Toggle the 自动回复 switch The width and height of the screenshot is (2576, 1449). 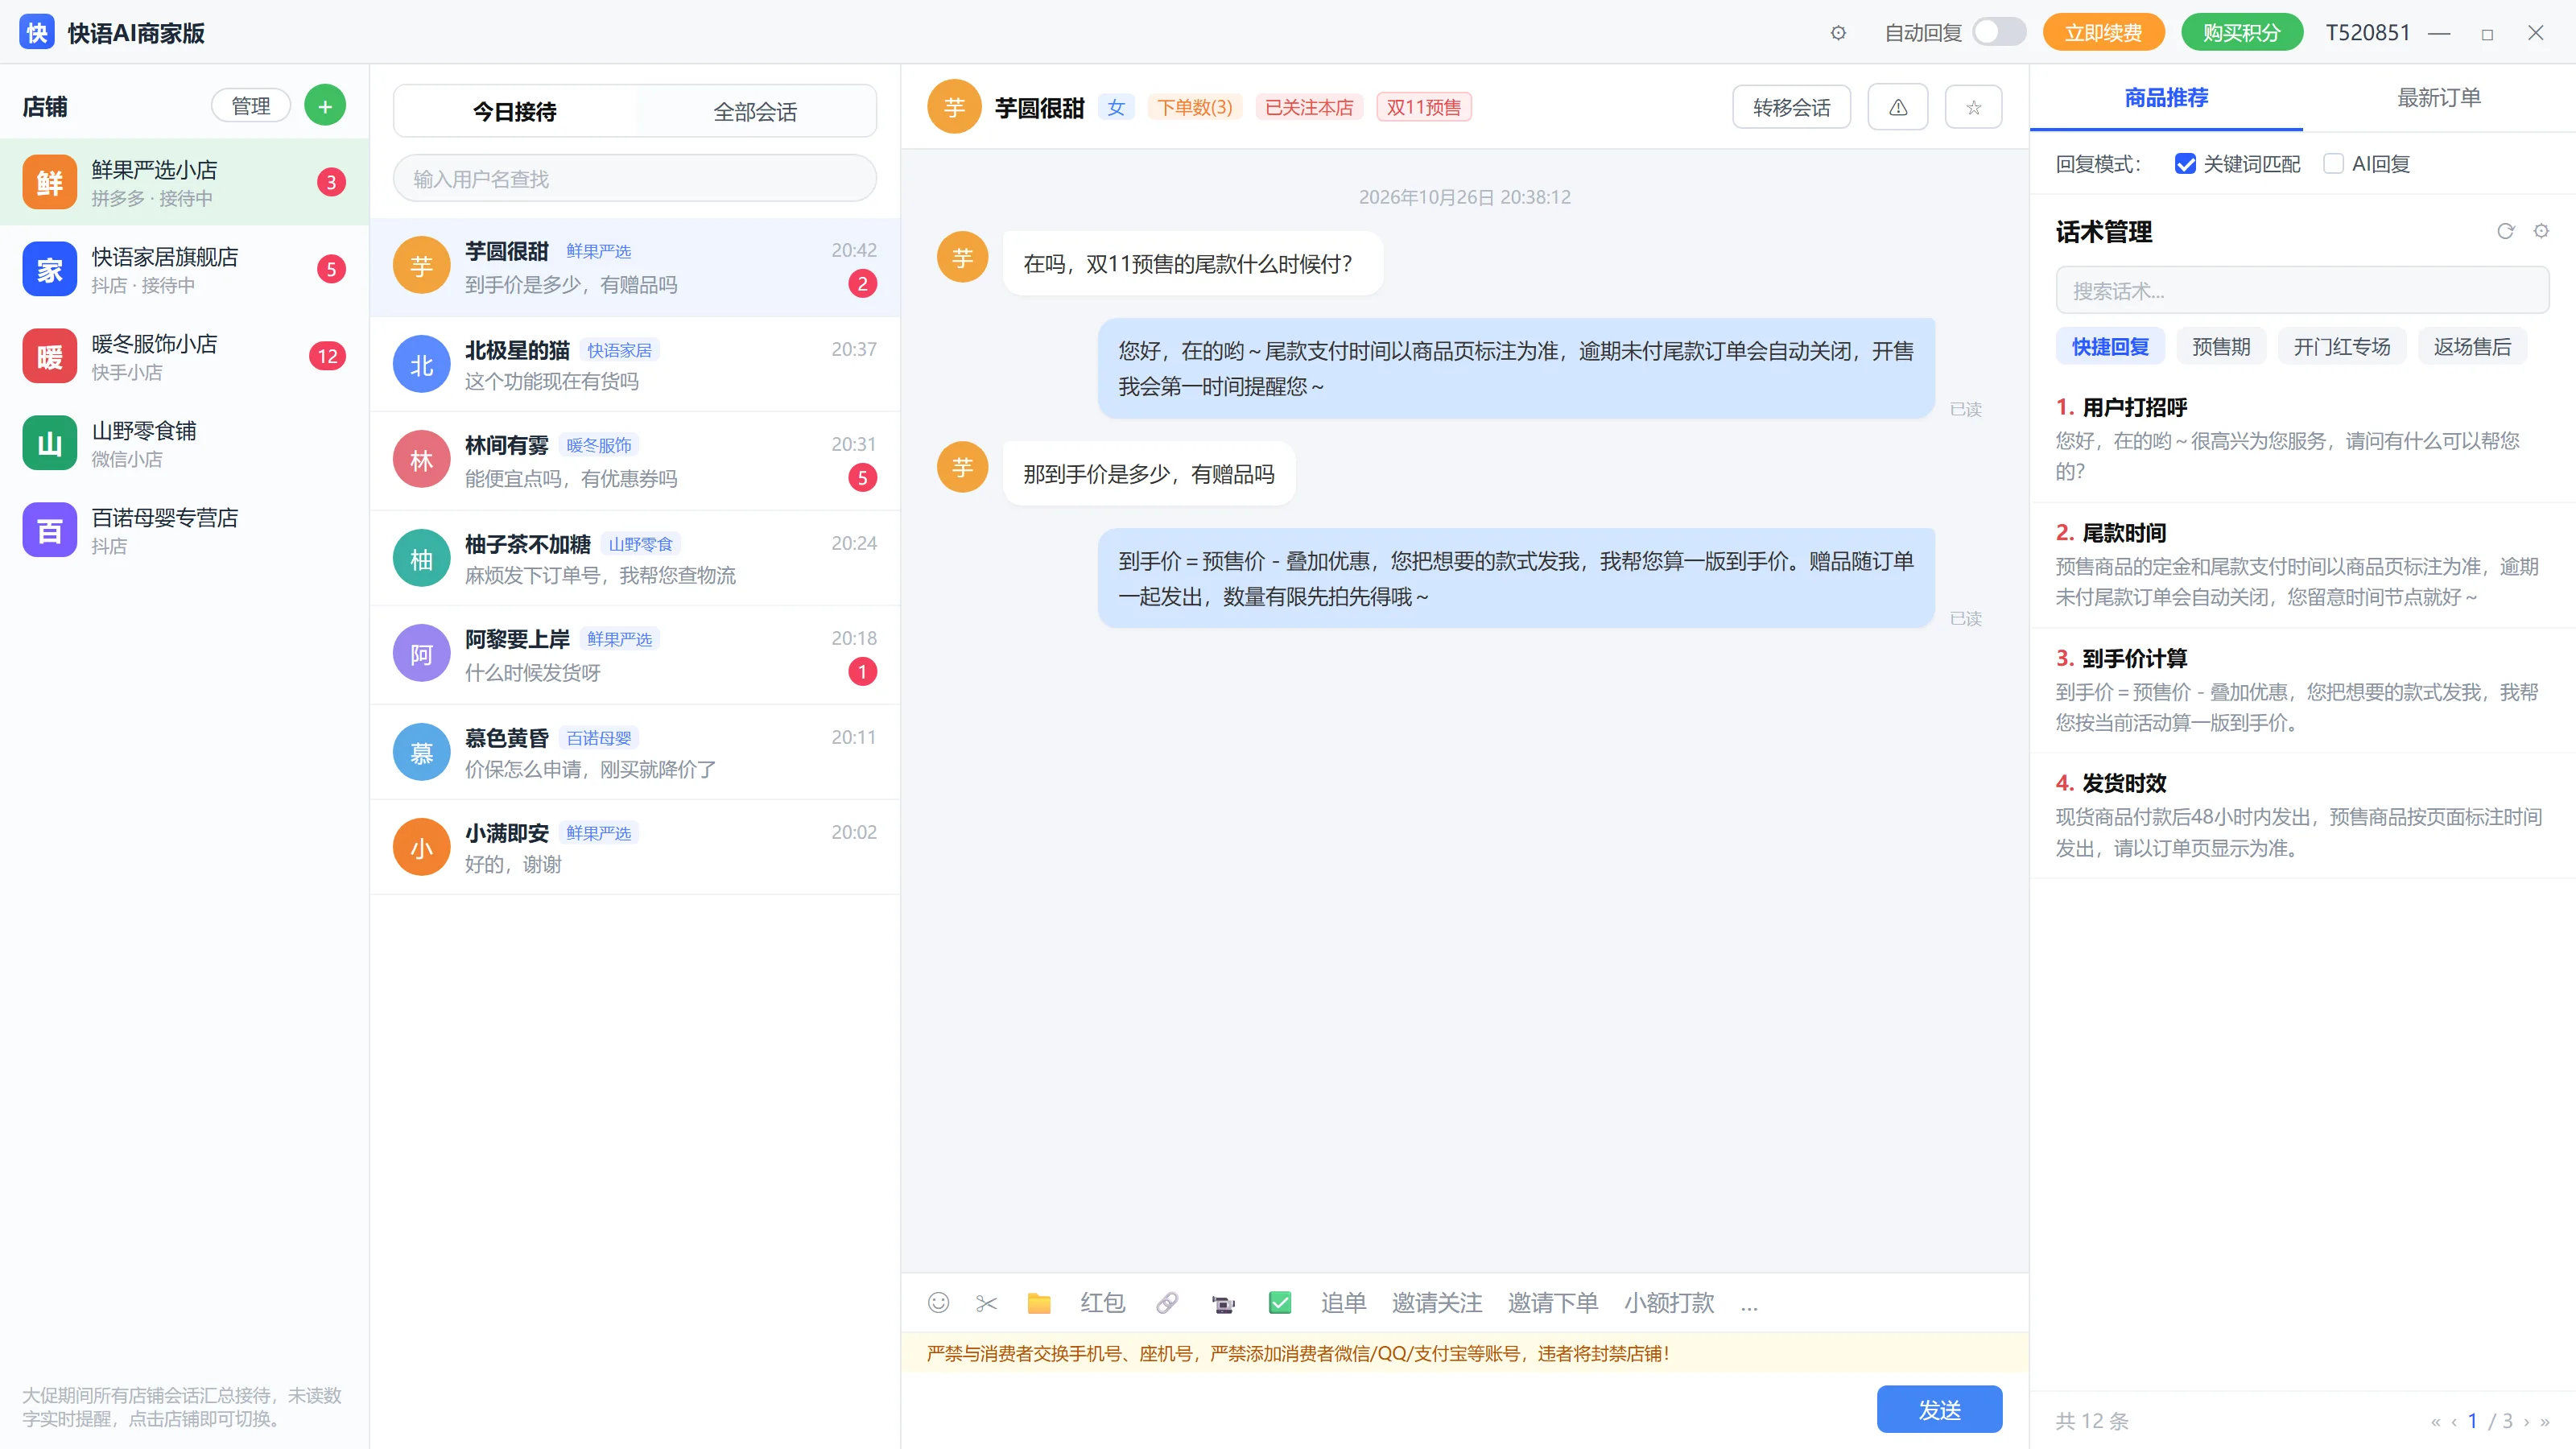tap(1999, 32)
